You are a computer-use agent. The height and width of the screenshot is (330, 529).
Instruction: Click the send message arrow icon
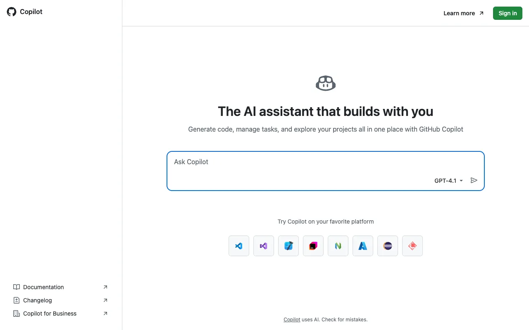pyautogui.click(x=474, y=180)
